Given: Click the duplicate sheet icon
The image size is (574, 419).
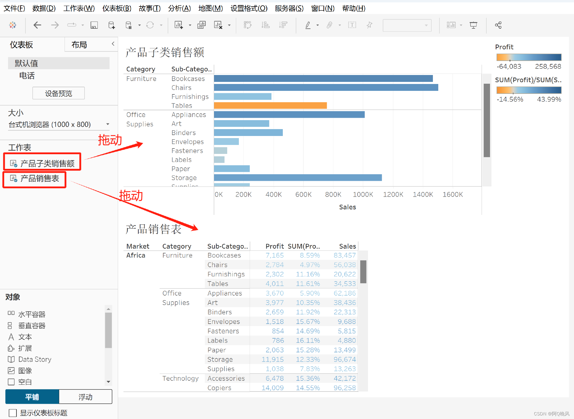Looking at the screenshot, I should (x=201, y=25).
